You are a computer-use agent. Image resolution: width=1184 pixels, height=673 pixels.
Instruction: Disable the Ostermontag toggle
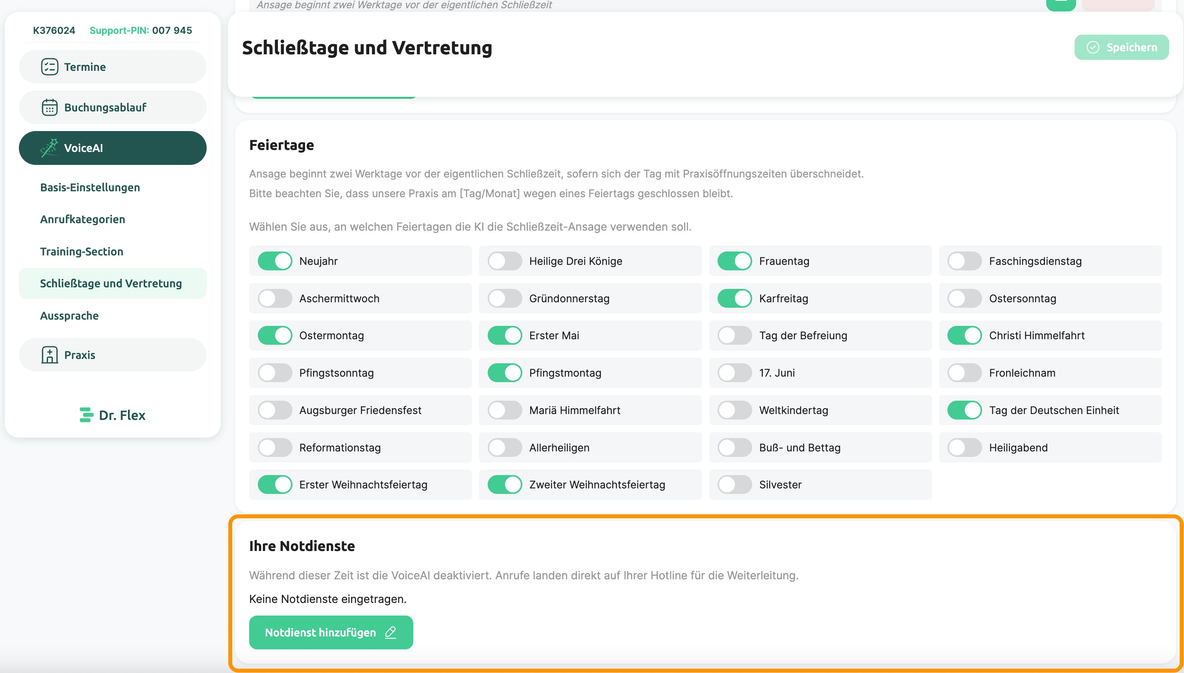click(275, 335)
